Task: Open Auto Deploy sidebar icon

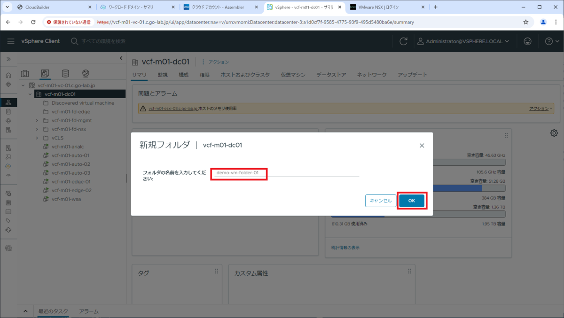Action: click(x=8, y=157)
